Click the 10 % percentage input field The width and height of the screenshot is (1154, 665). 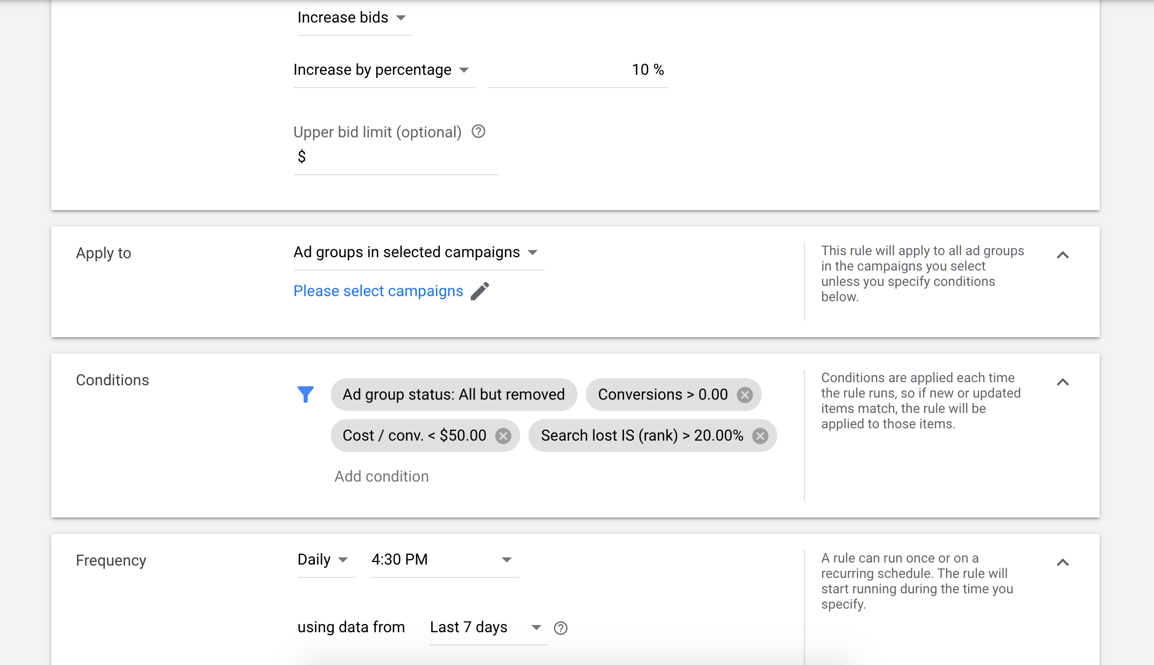click(579, 70)
